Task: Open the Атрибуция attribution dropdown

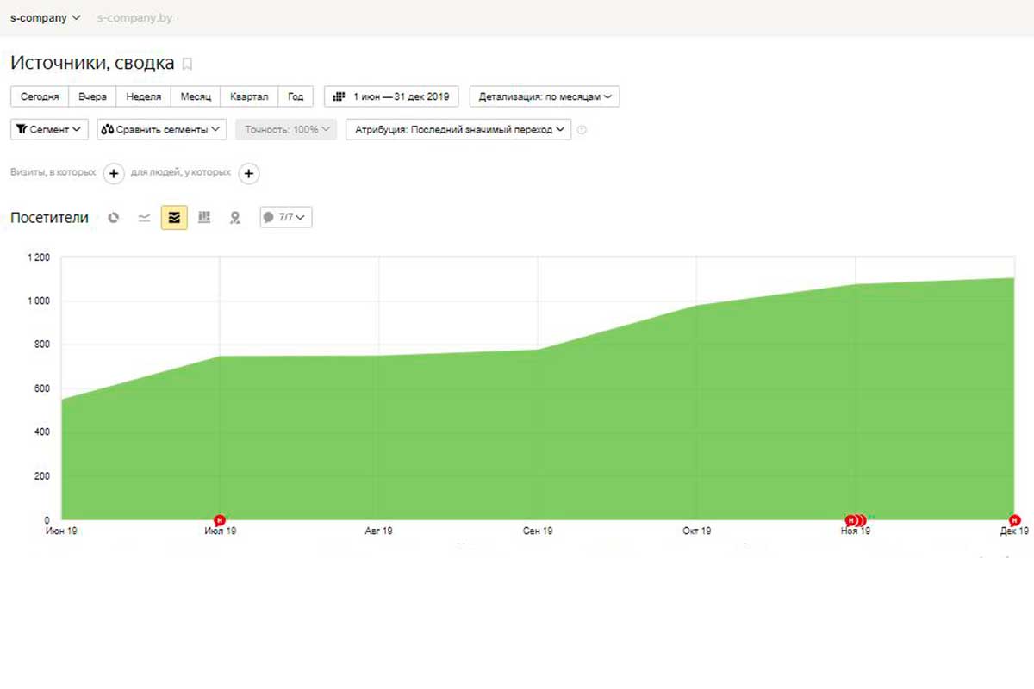Action: pyautogui.click(x=458, y=129)
